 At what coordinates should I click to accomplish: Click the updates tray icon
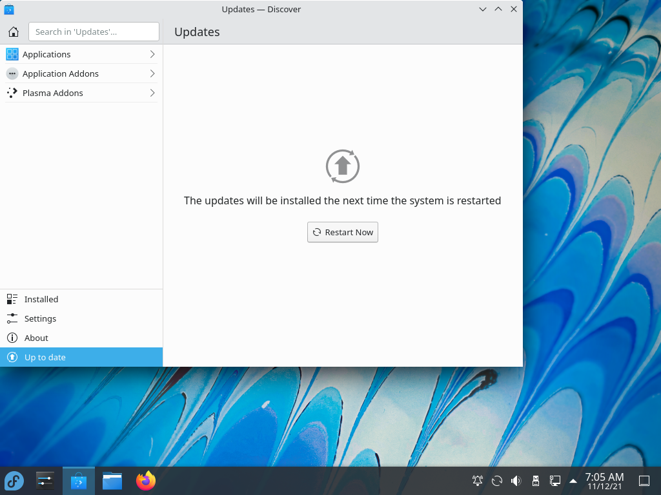497,481
